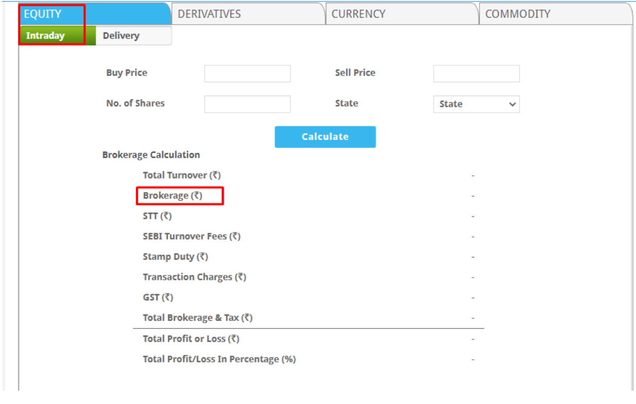The image size is (636, 404).
Task: Click into the Sell Price field
Action: point(476,74)
